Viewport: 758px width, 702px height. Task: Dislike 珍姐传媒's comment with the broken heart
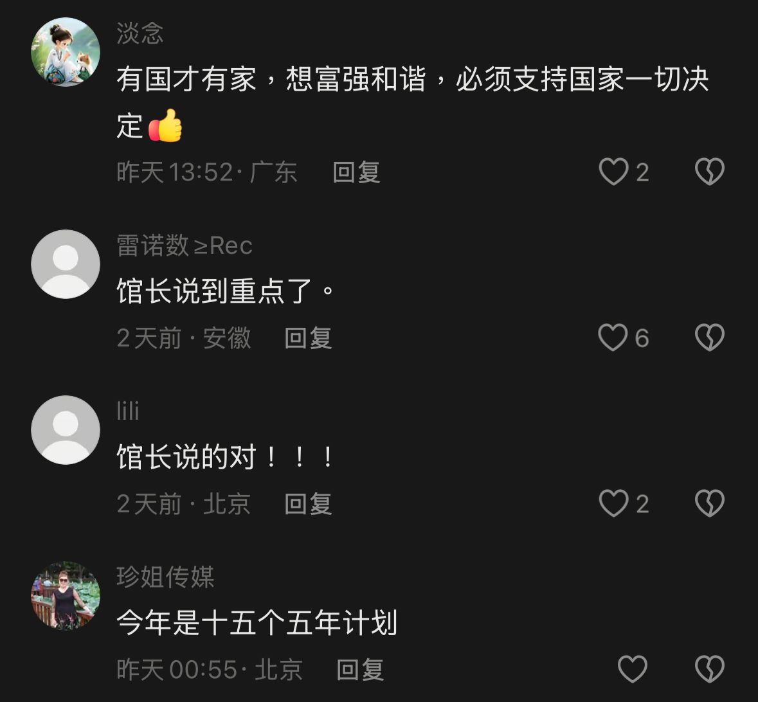(x=709, y=669)
